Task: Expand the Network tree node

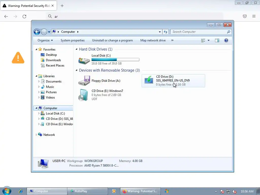Action: [36, 135]
